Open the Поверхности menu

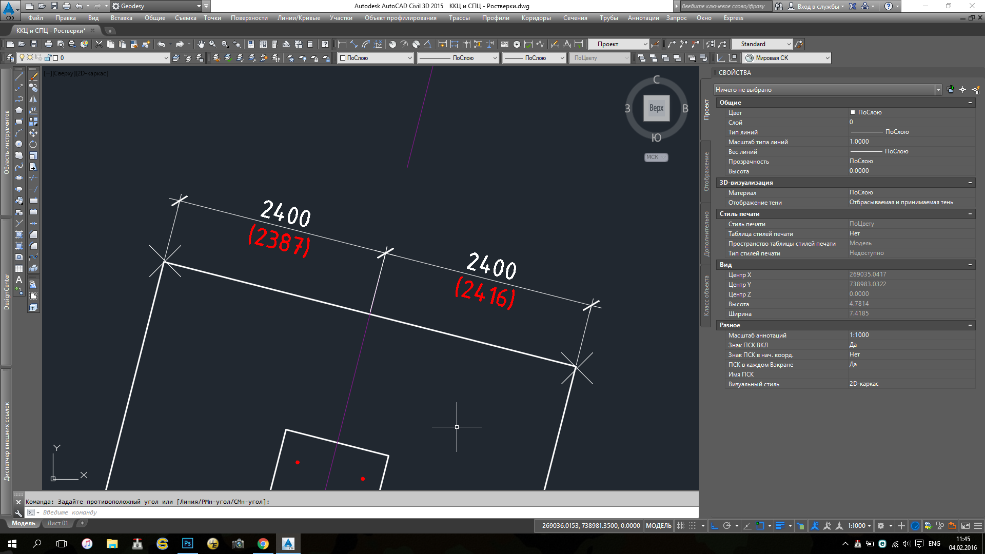(x=249, y=18)
